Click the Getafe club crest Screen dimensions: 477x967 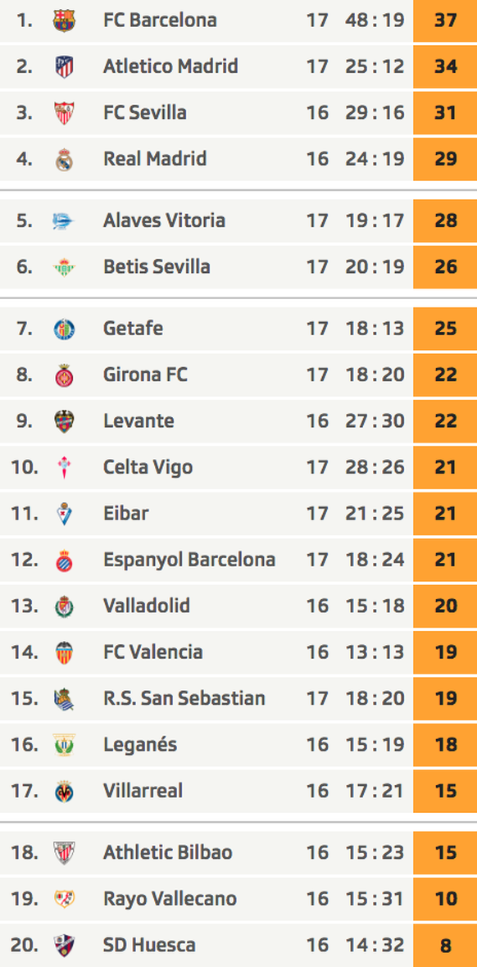click(x=64, y=329)
